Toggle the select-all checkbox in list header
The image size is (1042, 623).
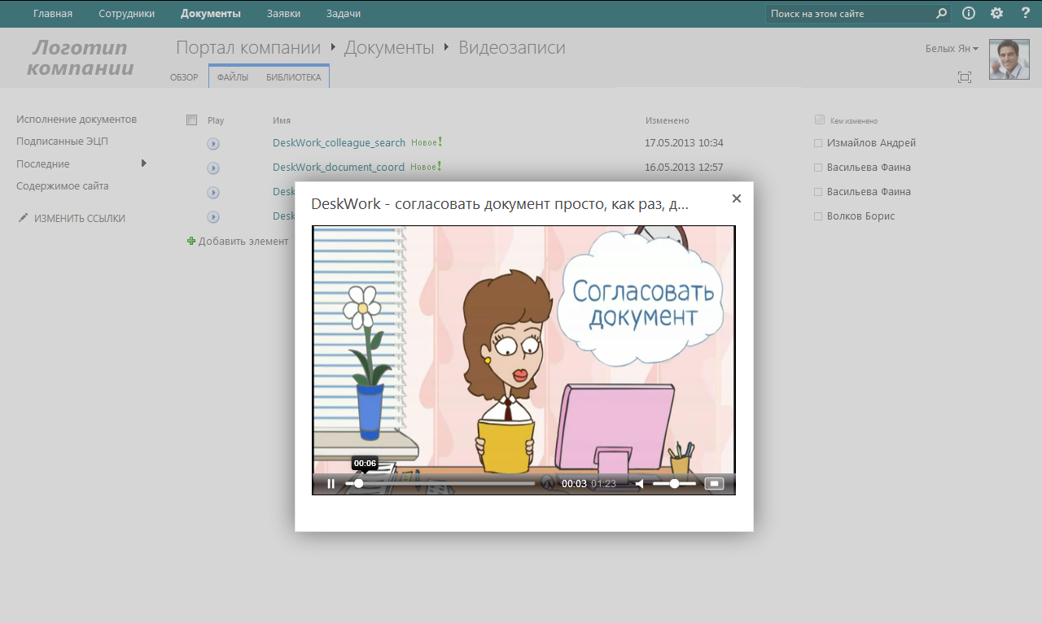coord(192,120)
